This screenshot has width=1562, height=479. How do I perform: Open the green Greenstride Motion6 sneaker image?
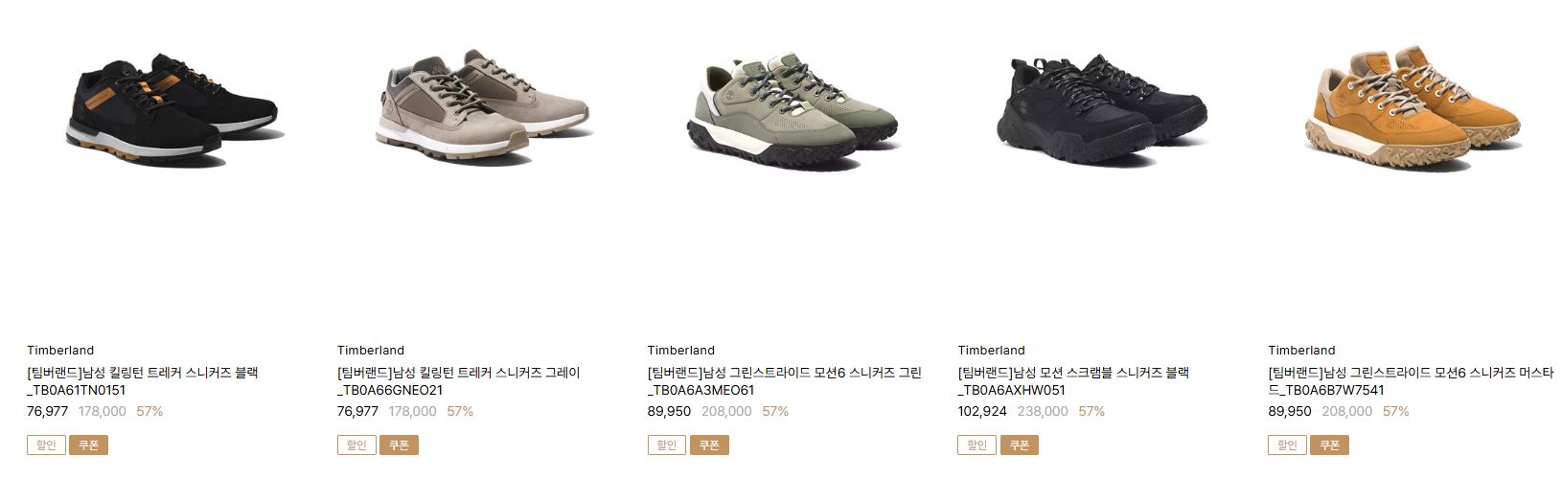pos(792,112)
